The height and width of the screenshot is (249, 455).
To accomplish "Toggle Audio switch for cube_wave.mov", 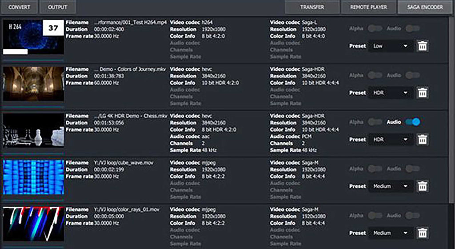I will (413, 169).
